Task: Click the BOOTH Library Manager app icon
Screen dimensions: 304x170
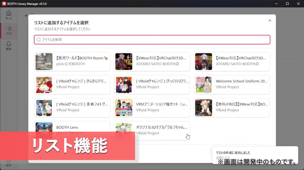Action: click(x=4, y=4)
